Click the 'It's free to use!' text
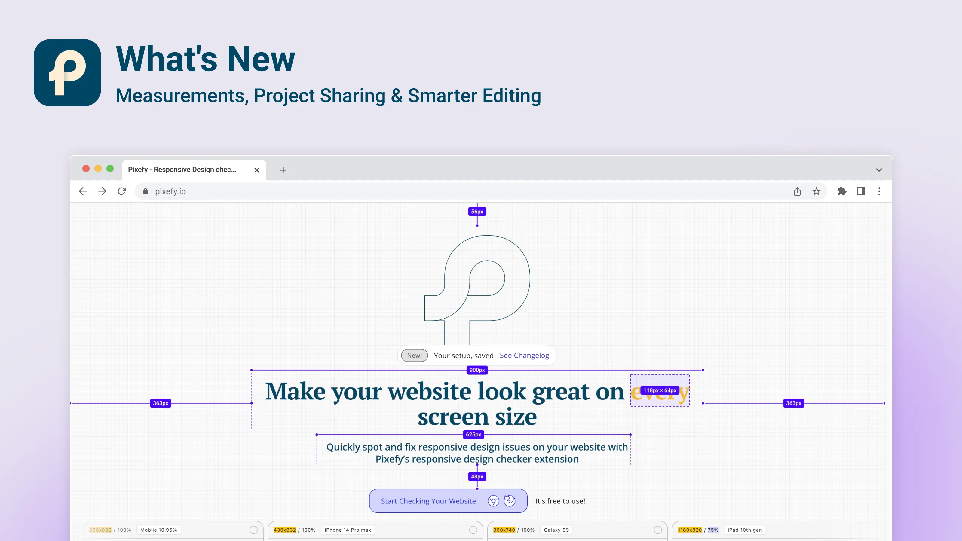This screenshot has width=962, height=541. (x=560, y=501)
